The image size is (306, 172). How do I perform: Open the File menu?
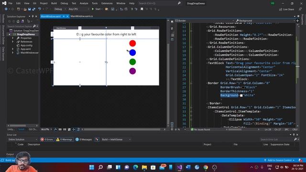pyautogui.click(x=11, y=3)
